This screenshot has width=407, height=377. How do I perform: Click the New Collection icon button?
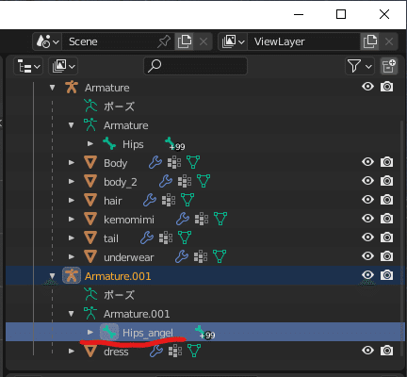pyautogui.click(x=389, y=66)
